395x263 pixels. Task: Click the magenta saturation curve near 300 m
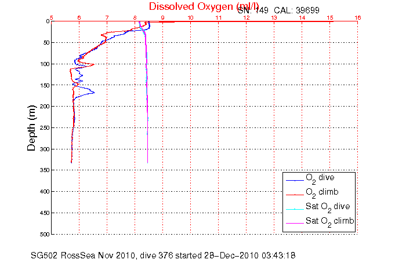(x=147, y=149)
